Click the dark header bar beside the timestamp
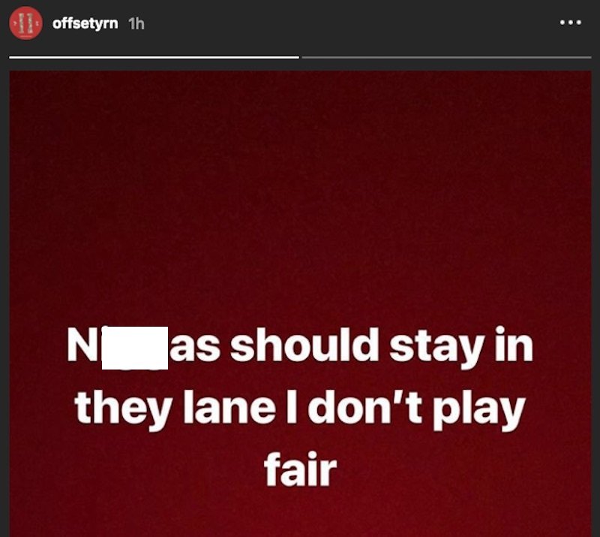 click(344, 23)
